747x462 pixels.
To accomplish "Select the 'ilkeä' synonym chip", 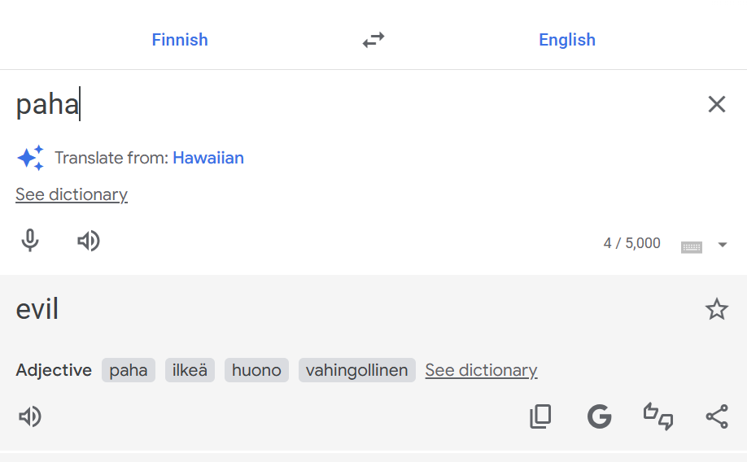I will (190, 370).
